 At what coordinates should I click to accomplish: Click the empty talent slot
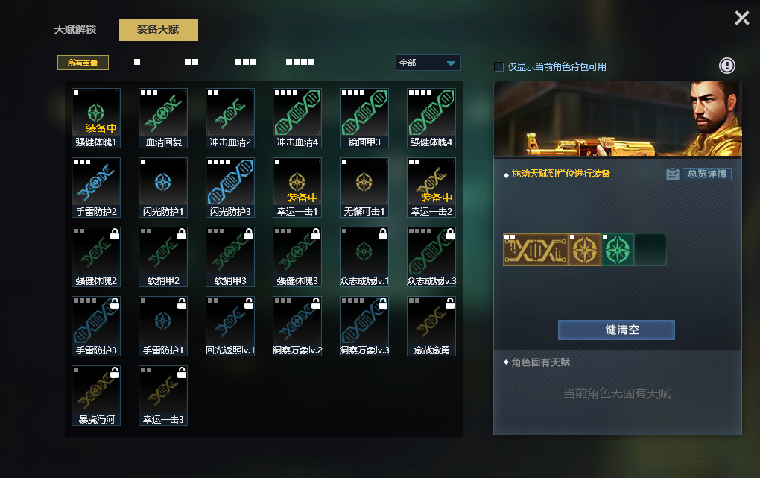click(650, 250)
